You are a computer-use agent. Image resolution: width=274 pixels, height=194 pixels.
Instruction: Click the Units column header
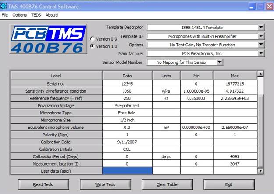pyautogui.click(x=166, y=76)
